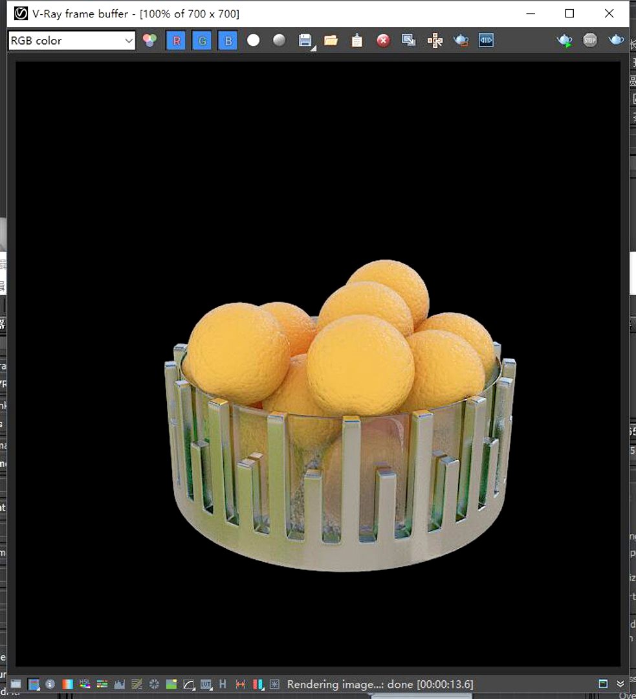
Task: Enable exposure correction aperture icon
Action: 154,684
